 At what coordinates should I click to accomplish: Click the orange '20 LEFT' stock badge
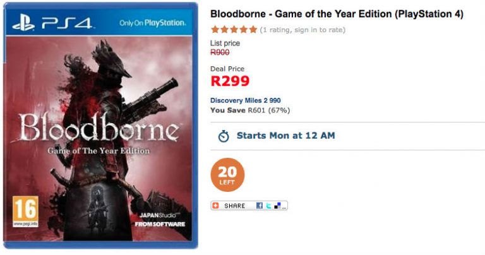227,175
